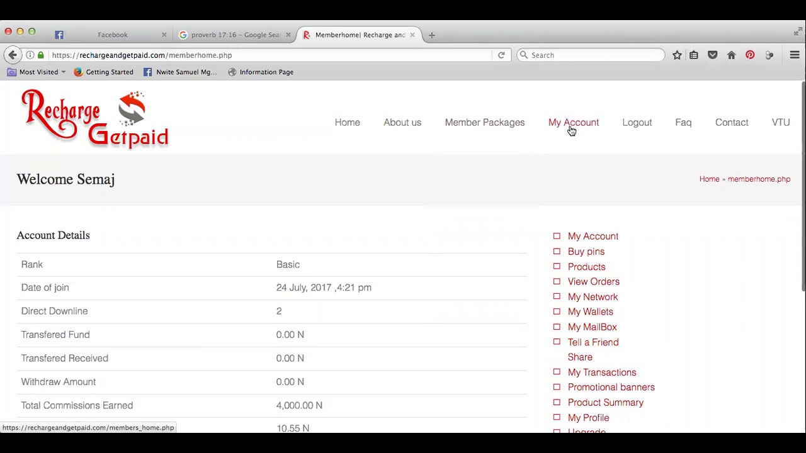
Task: Close the Google search proverb tab
Action: [288, 35]
